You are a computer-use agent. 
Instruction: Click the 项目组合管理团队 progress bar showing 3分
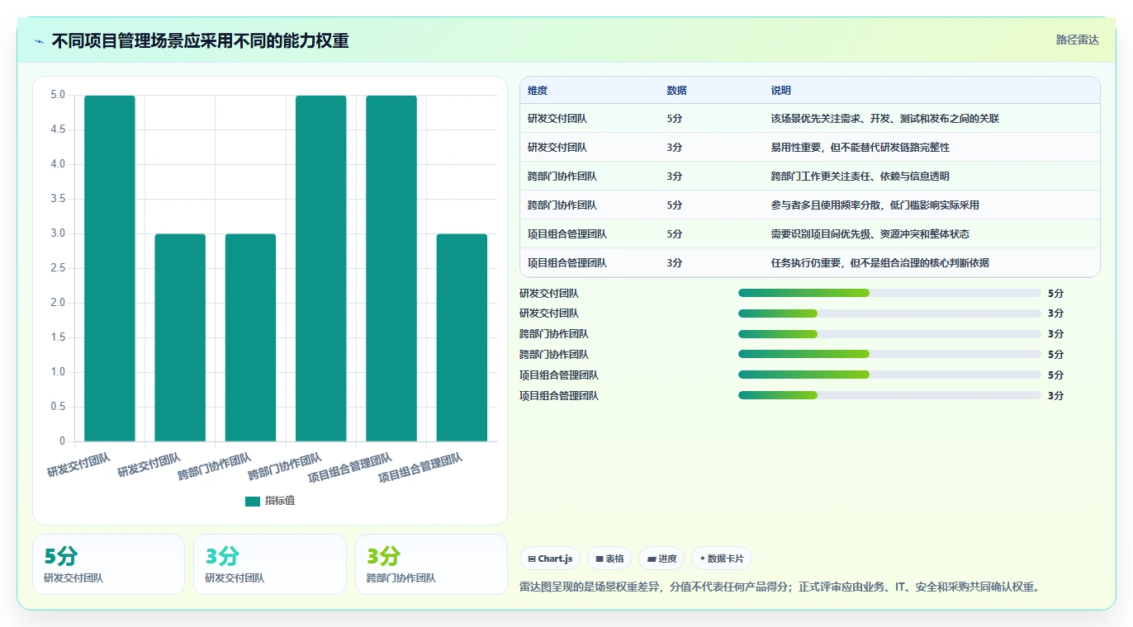[889, 396]
